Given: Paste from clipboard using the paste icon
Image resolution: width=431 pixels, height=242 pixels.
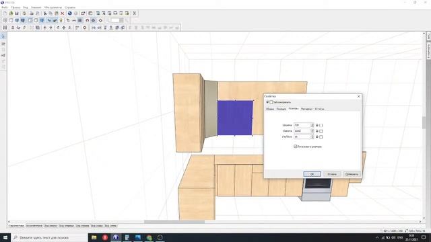Looking at the screenshot, I should [x=57, y=13].
